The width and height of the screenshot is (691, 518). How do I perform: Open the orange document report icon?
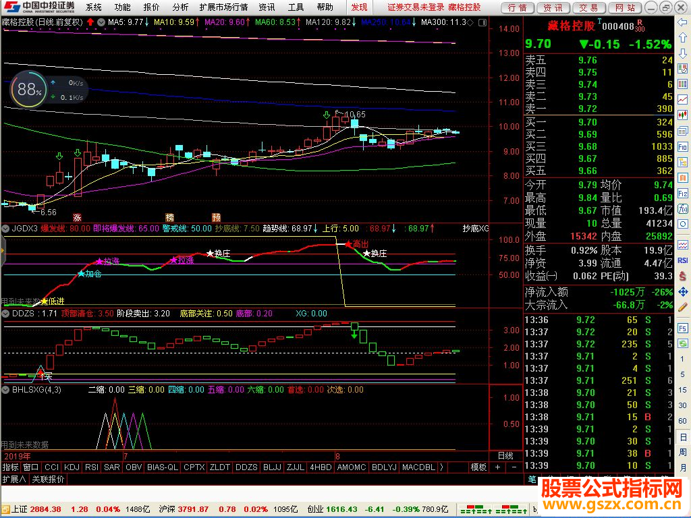[683, 177]
